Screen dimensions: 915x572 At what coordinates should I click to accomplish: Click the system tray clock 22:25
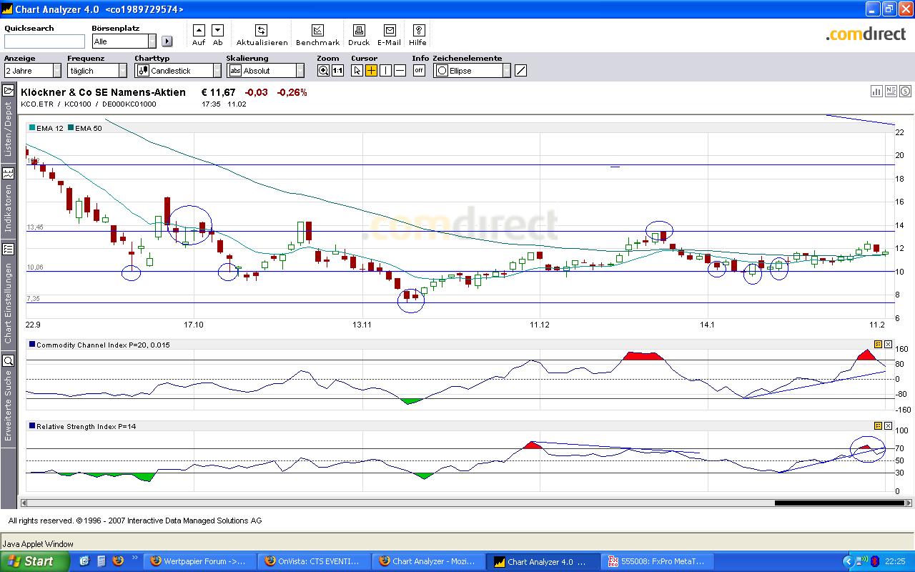895,562
